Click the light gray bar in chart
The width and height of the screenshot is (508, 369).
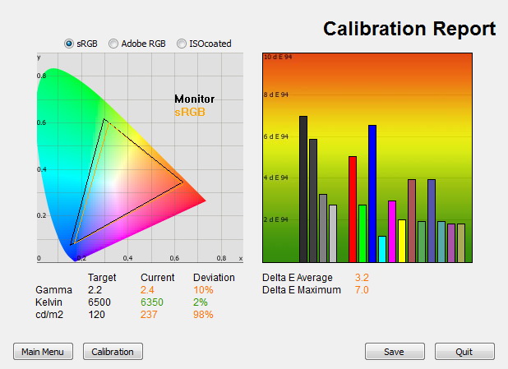point(333,233)
